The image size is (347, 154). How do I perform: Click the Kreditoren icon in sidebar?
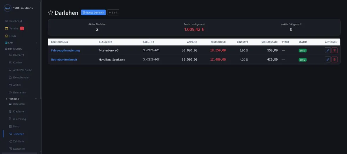(x=10, y=111)
